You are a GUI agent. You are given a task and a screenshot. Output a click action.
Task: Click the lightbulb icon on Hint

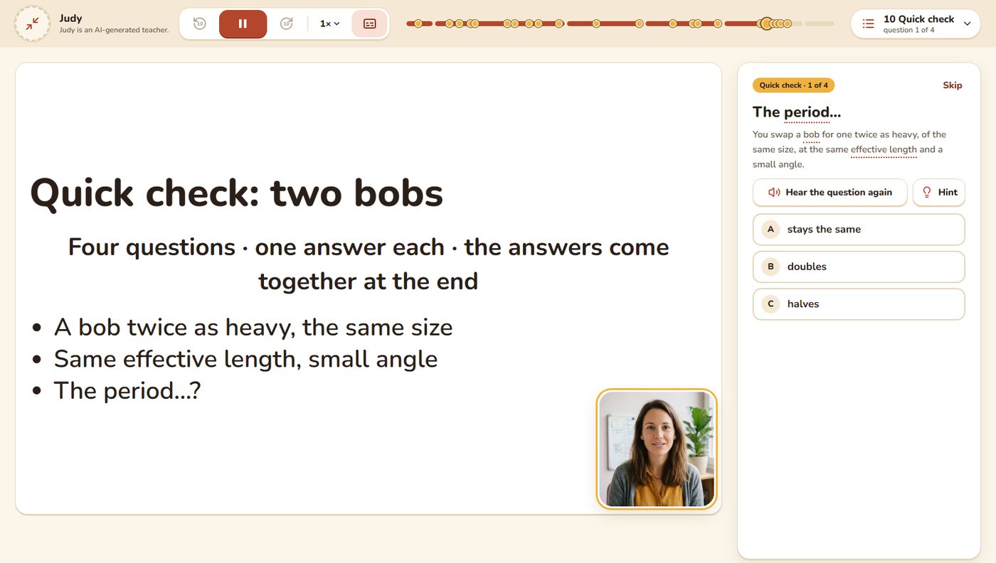click(x=926, y=192)
